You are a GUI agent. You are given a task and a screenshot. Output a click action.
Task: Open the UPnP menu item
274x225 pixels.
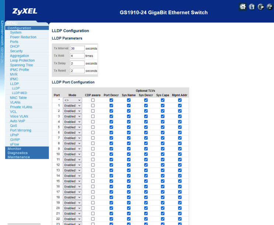14,135
